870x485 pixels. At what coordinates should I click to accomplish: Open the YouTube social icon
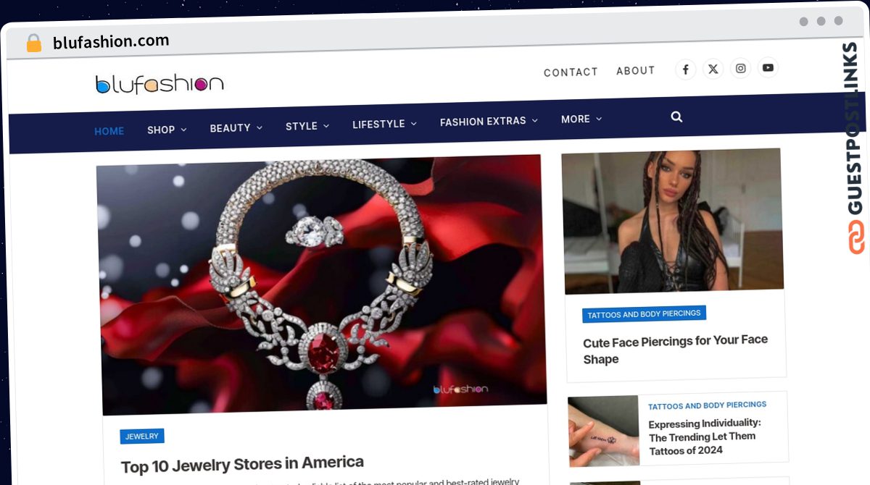768,67
